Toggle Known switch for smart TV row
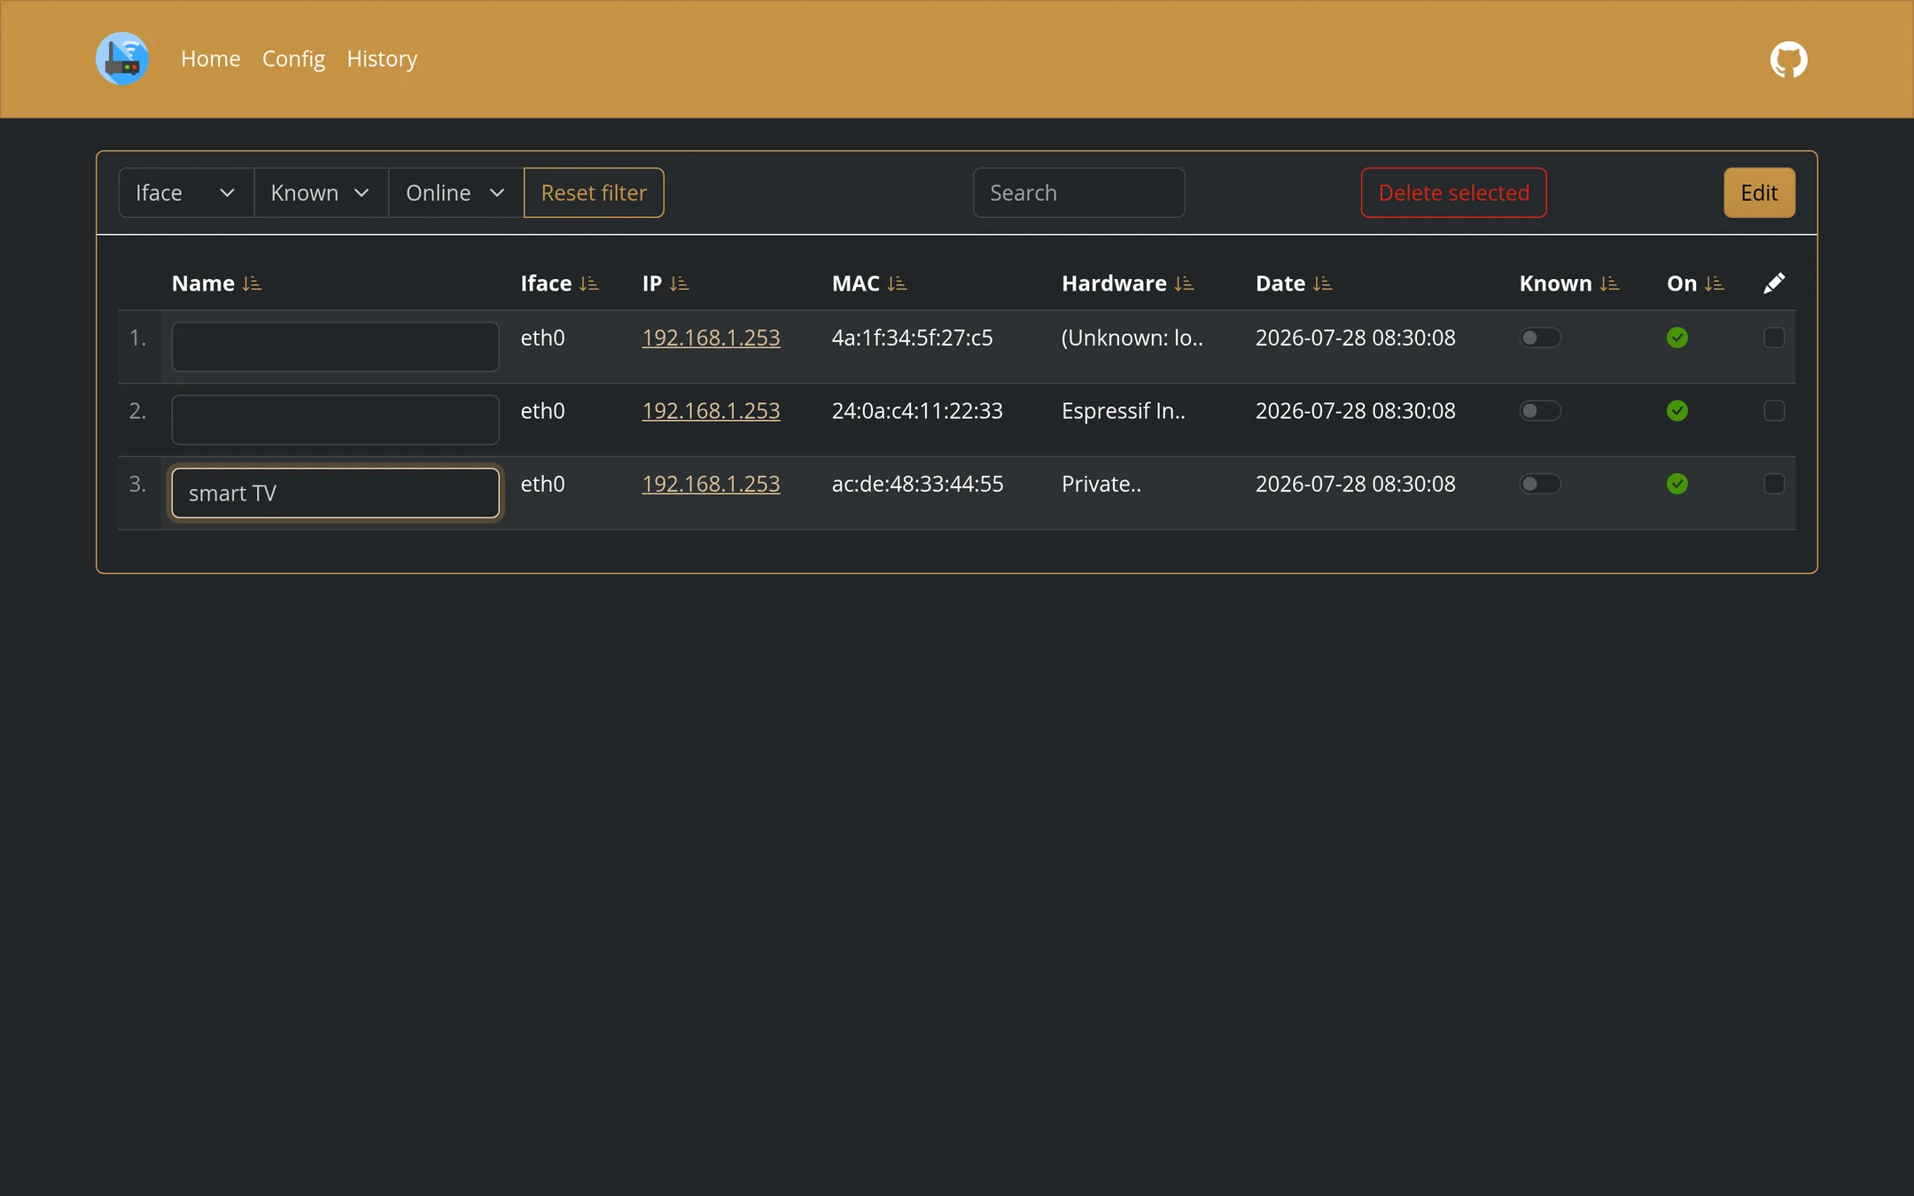The width and height of the screenshot is (1914, 1196). (x=1540, y=484)
